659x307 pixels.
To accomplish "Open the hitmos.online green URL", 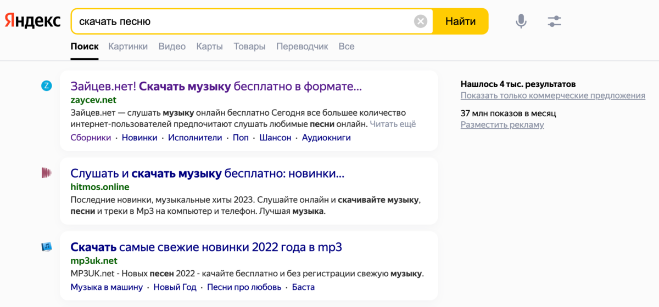I will pyautogui.click(x=100, y=187).
